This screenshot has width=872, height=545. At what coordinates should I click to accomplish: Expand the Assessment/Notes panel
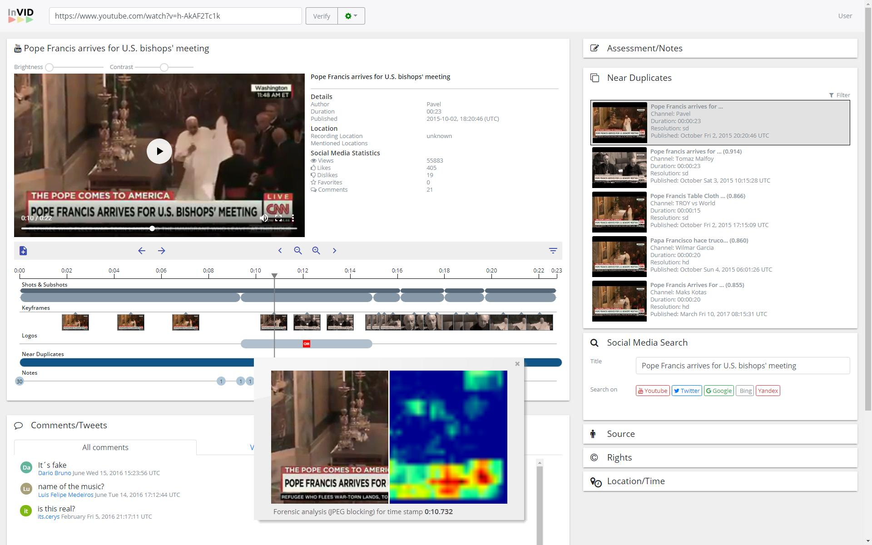(x=644, y=48)
